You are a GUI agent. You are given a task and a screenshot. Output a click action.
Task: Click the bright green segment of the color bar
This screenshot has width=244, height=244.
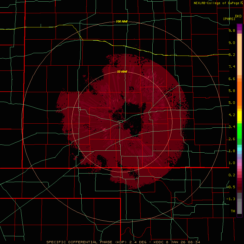click(x=239, y=131)
